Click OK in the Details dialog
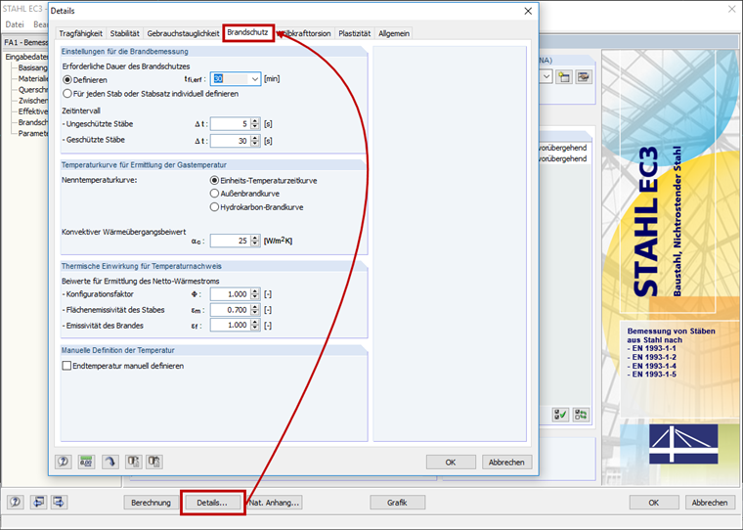743x530 pixels. click(x=451, y=463)
